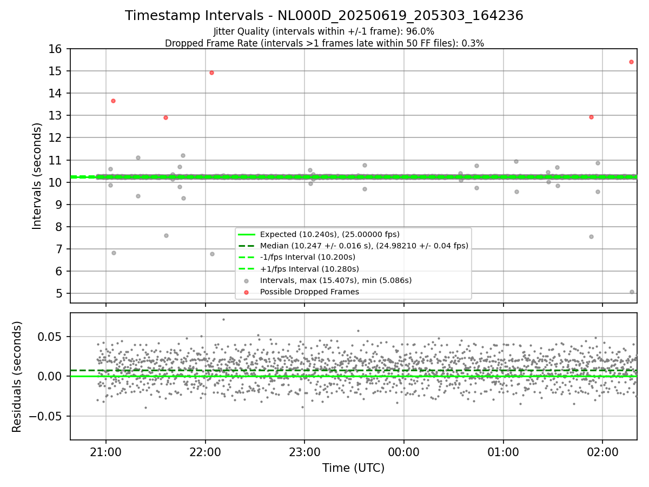Viewport: 649px width, 487px height.
Task: Click the gray dot marker in the legend
Action: 246,281
